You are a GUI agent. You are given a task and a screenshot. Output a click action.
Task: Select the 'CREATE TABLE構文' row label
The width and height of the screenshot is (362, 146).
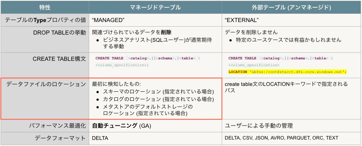(59, 59)
